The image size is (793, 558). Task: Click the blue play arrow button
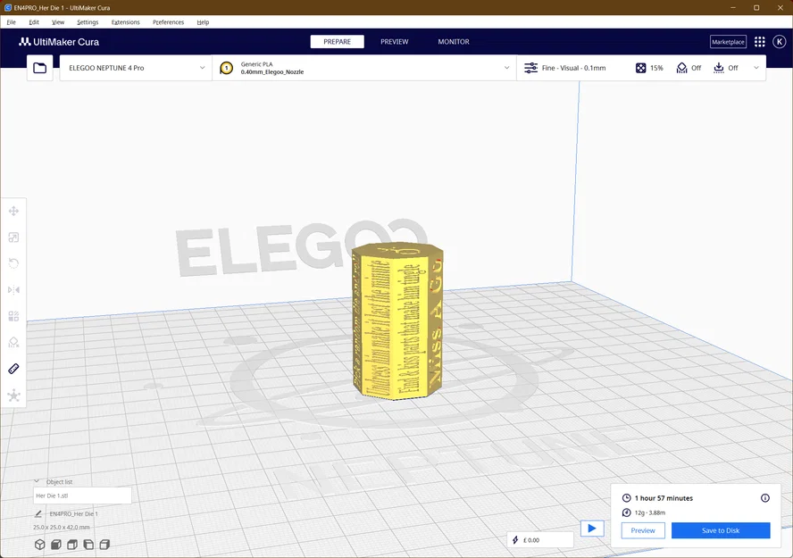click(592, 529)
